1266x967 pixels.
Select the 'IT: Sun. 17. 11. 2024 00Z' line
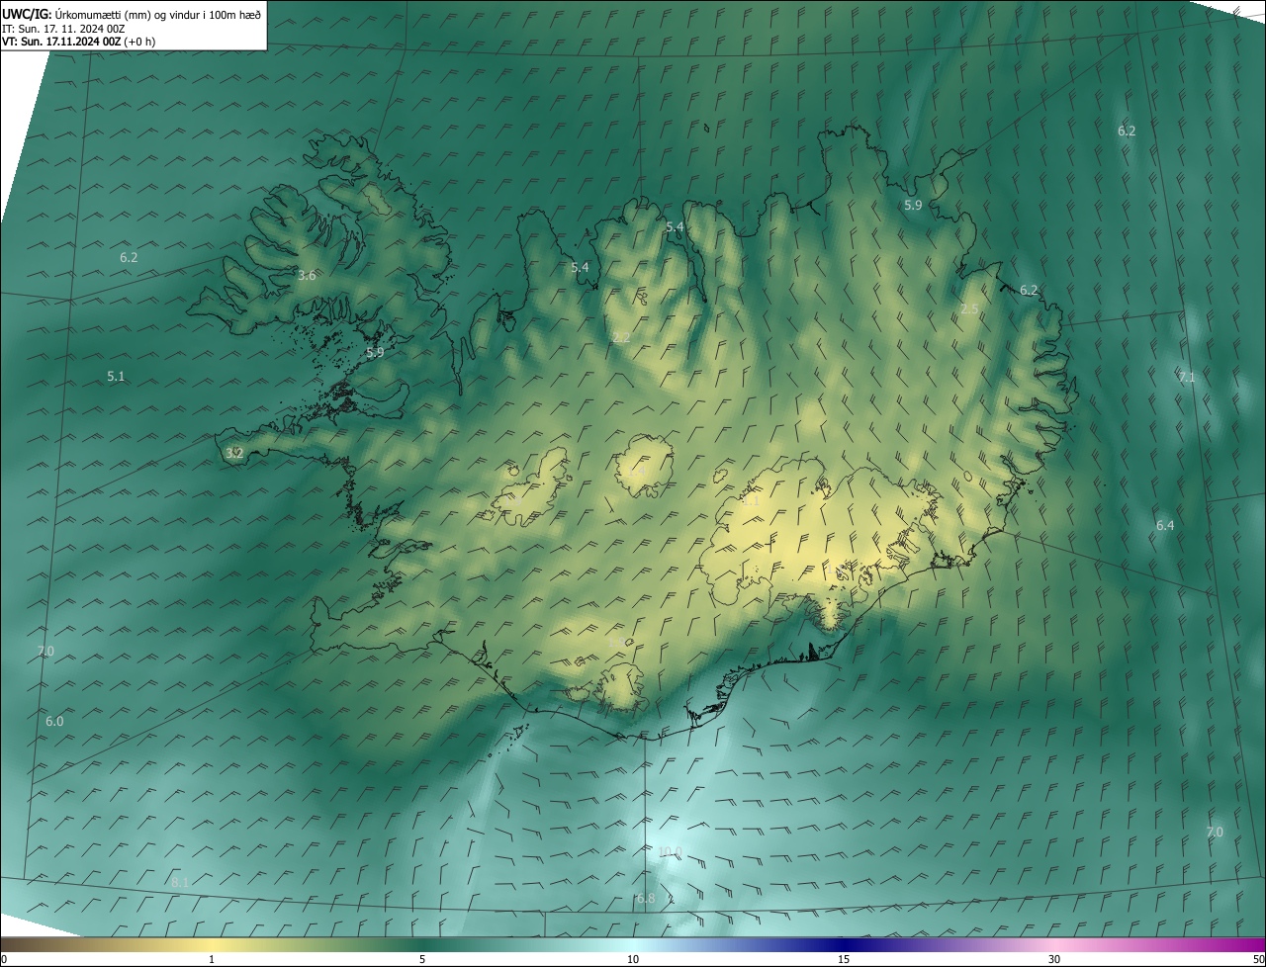click(x=63, y=28)
